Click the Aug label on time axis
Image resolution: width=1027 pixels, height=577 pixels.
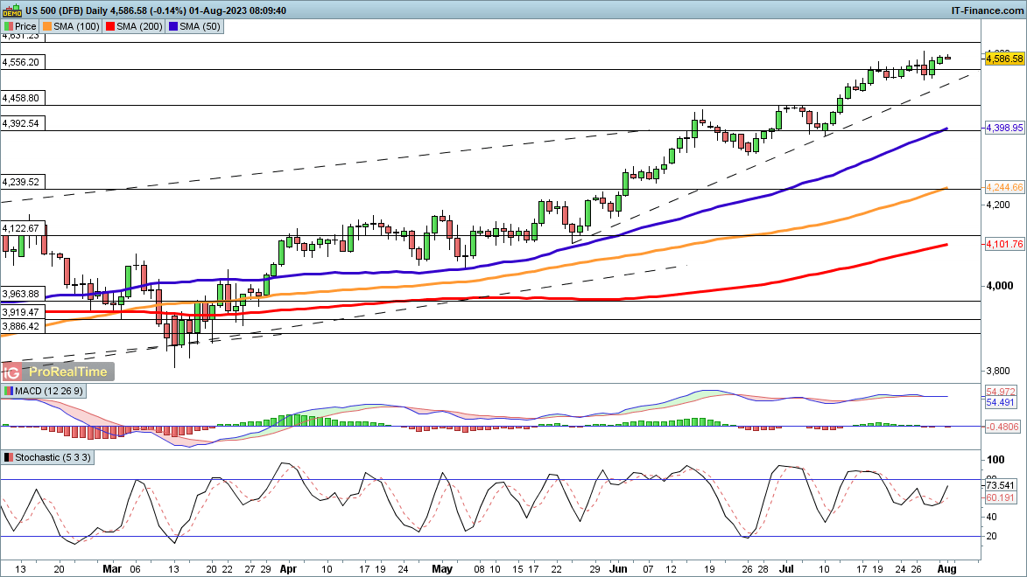947,569
